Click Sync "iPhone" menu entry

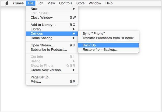(x=108, y=34)
